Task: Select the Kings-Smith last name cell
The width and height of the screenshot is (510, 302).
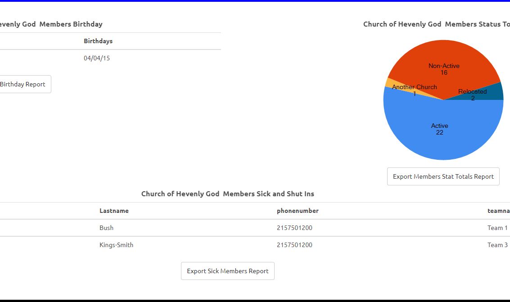Action: 116,245
